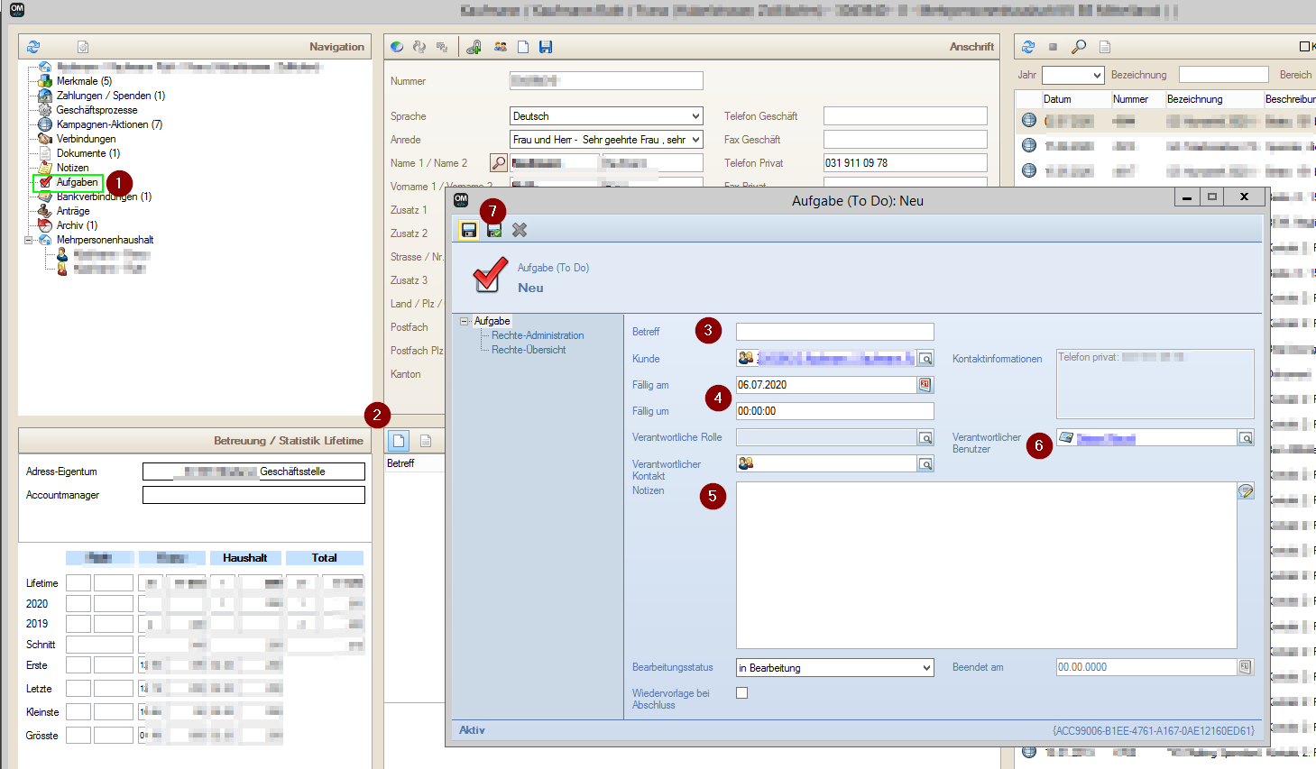
Task: Click the blank page icon in Anschrift toolbar
Action: 522,47
